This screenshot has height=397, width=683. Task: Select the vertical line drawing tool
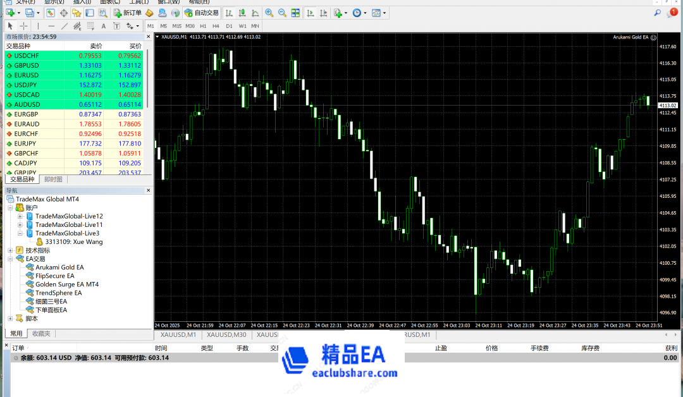click(x=38, y=26)
